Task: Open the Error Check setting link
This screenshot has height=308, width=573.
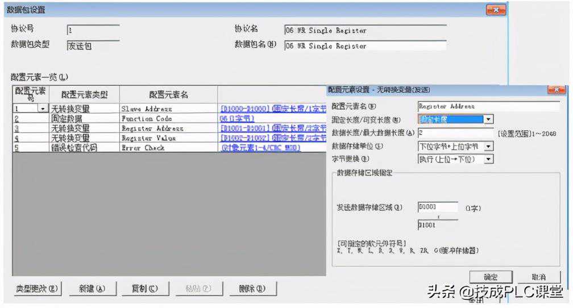Action: coord(260,148)
